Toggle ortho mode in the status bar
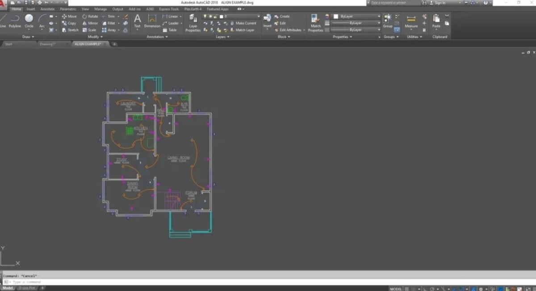This screenshot has width=536, height=291. pos(424,288)
